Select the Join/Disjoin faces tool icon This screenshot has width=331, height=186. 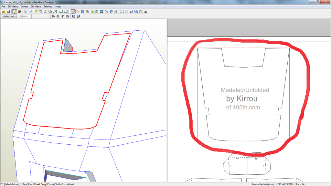78,11
